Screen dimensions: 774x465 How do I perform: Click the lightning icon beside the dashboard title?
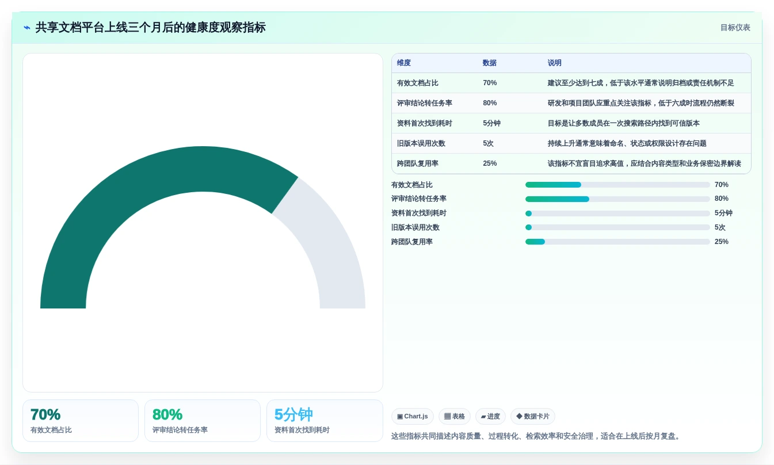tap(27, 28)
